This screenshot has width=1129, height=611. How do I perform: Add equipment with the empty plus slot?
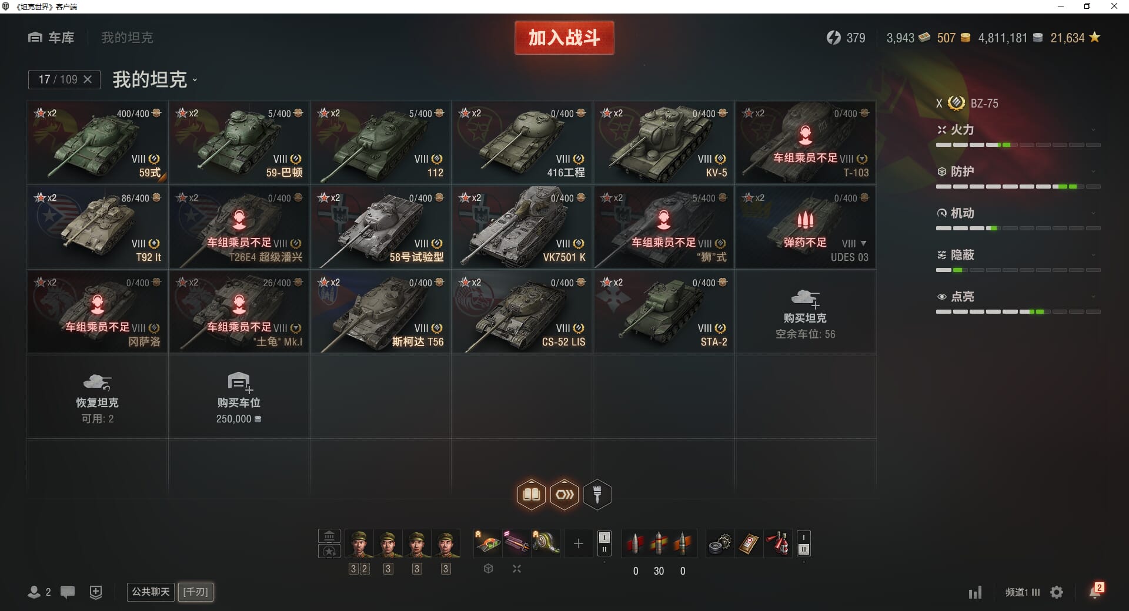pyautogui.click(x=578, y=543)
